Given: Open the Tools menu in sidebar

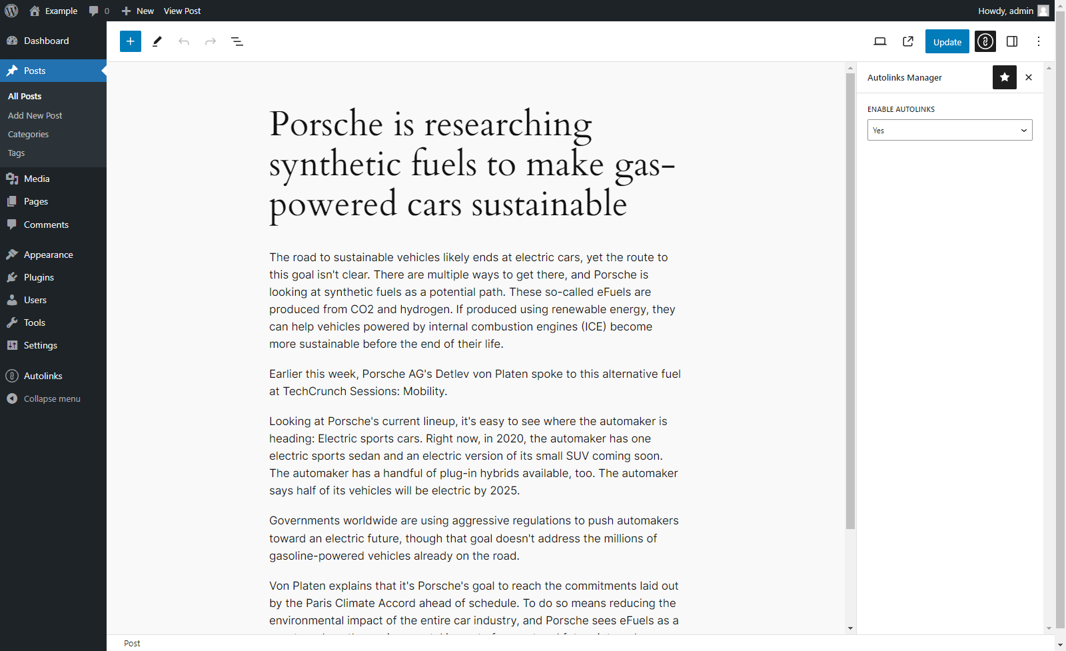Looking at the screenshot, I should click(x=53, y=323).
